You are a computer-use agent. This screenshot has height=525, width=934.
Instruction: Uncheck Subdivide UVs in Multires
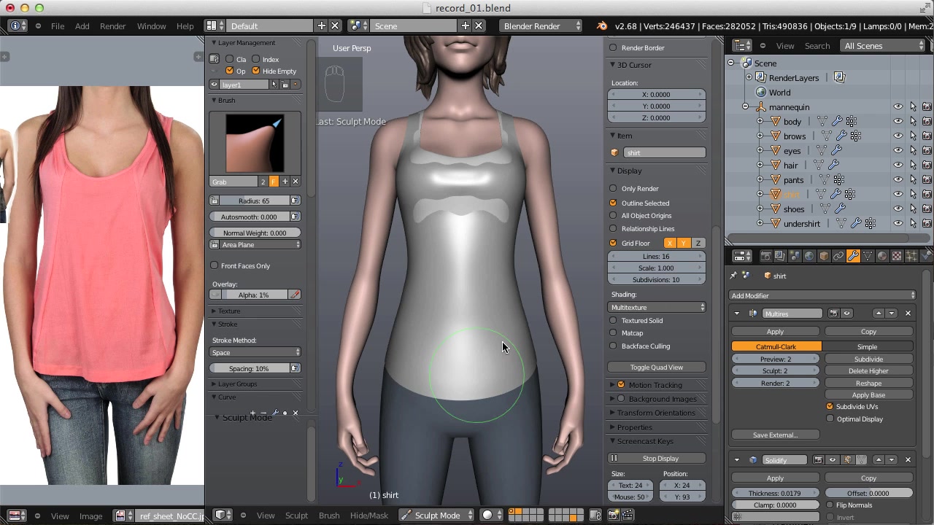830,407
